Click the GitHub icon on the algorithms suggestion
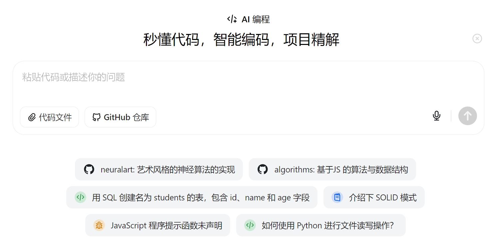 [262, 169]
